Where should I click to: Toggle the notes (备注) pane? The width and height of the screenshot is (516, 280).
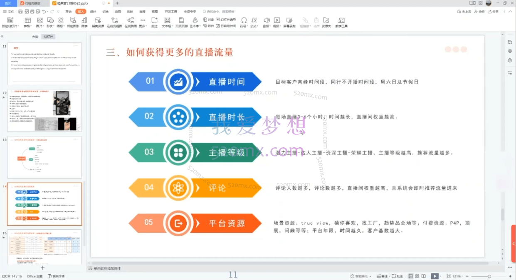[x=382, y=276]
